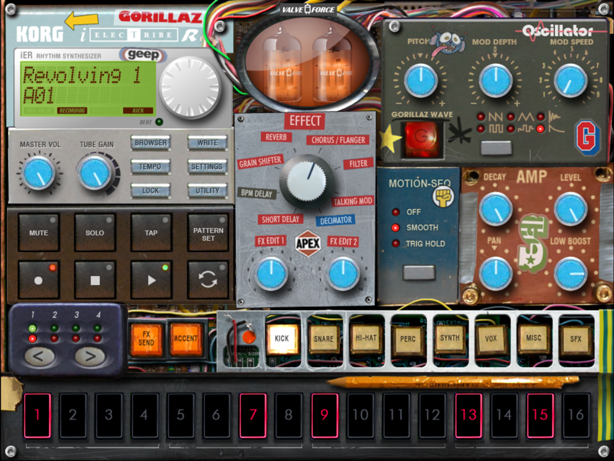Tap the Lock button

151,191
